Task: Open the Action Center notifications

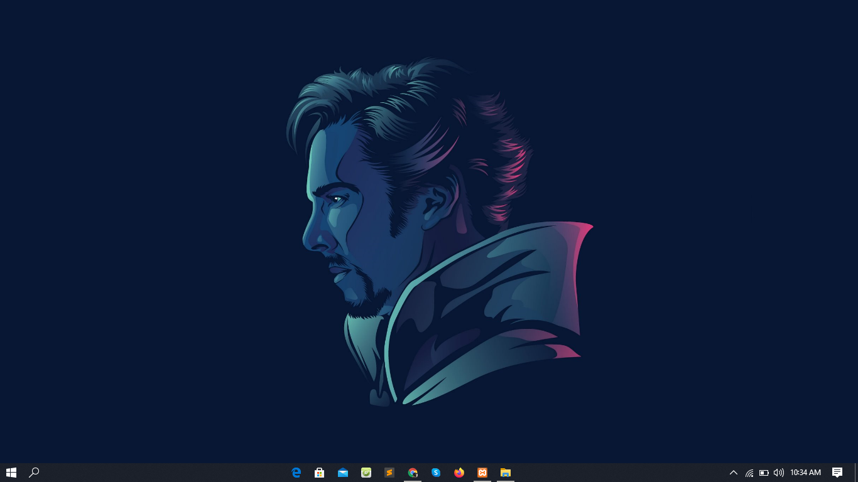Action: [x=837, y=473]
